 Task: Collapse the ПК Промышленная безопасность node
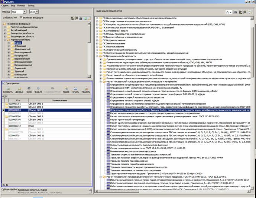[96, 56]
